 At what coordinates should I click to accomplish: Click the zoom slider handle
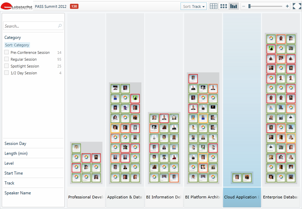(x=249, y=6)
